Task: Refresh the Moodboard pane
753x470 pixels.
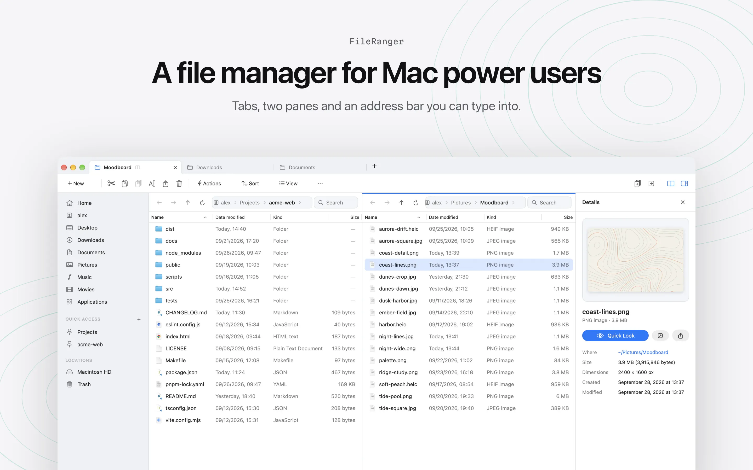Action: pyautogui.click(x=416, y=203)
